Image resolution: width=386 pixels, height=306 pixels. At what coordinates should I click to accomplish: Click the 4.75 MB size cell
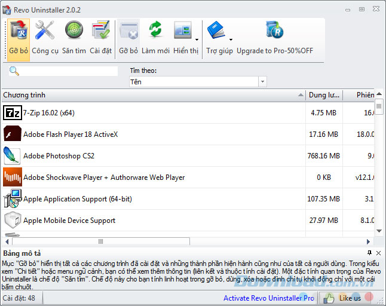[x=323, y=113]
